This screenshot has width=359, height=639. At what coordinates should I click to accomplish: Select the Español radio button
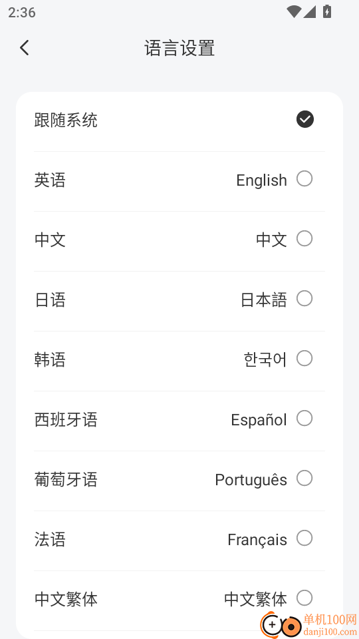(304, 419)
